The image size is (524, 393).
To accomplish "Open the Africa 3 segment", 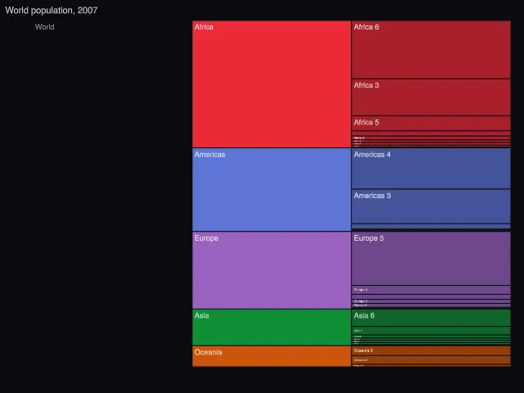I will click(431, 97).
